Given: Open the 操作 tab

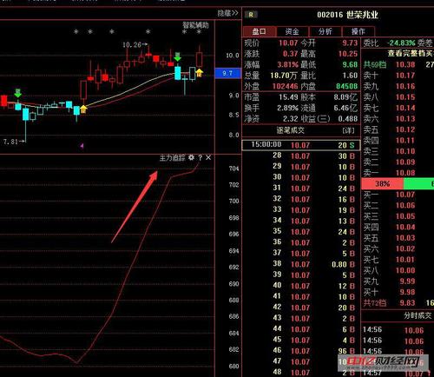Looking at the screenshot, I should pos(358,31).
